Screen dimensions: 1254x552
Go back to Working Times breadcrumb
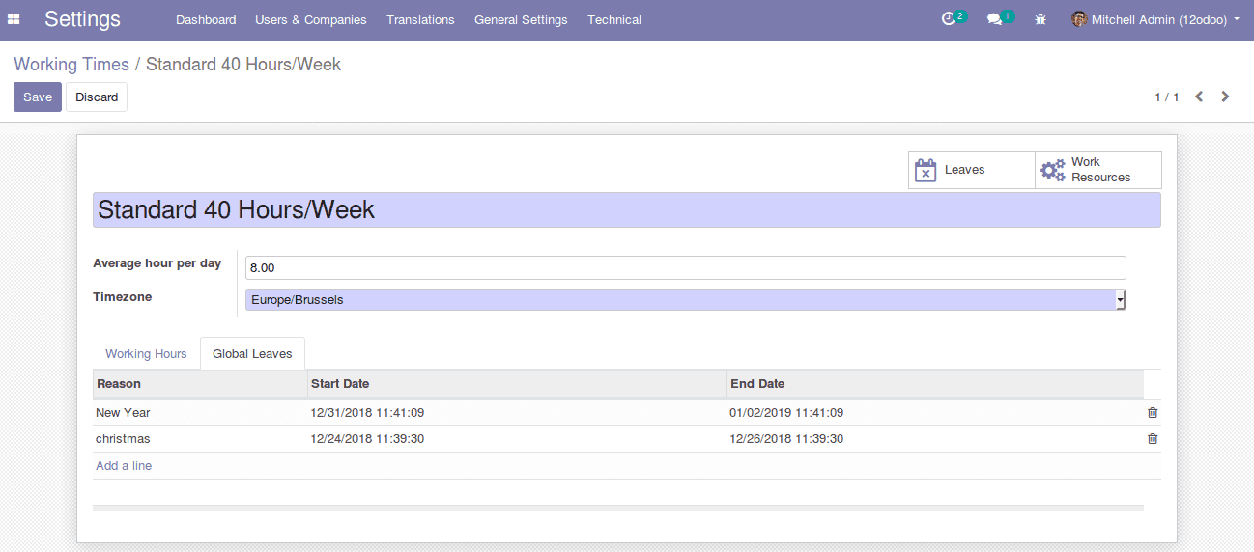coord(71,65)
